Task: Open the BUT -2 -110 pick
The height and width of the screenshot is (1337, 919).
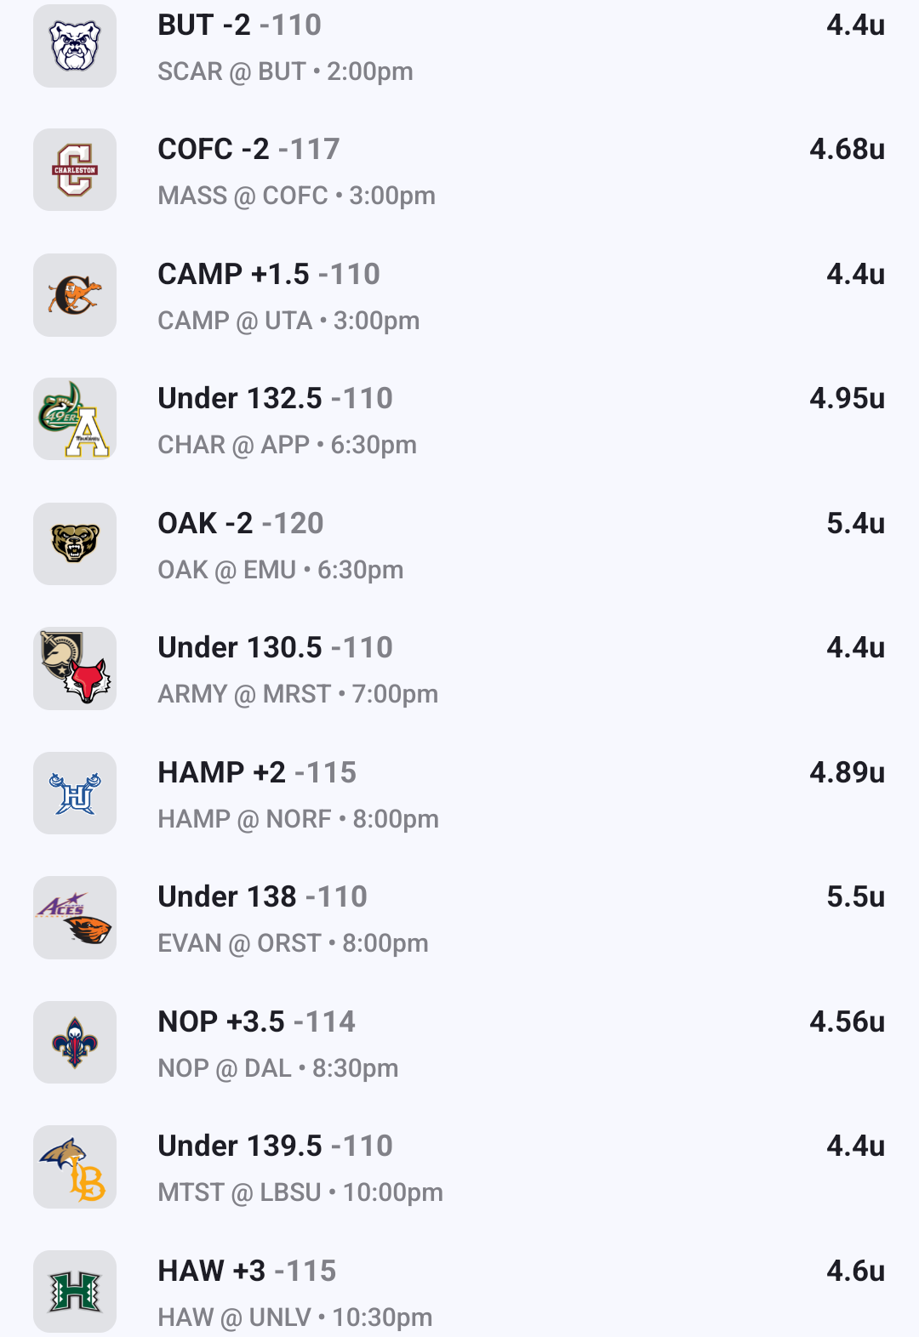Action: click(240, 26)
